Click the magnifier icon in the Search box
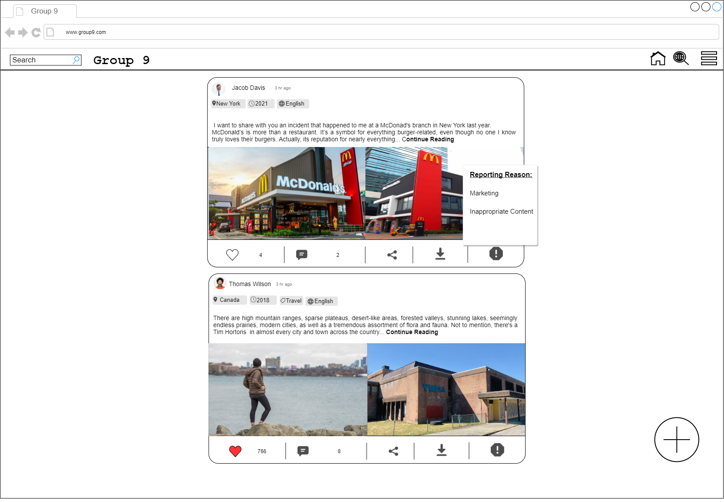Viewport: 724px width, 502px height. 76,60
